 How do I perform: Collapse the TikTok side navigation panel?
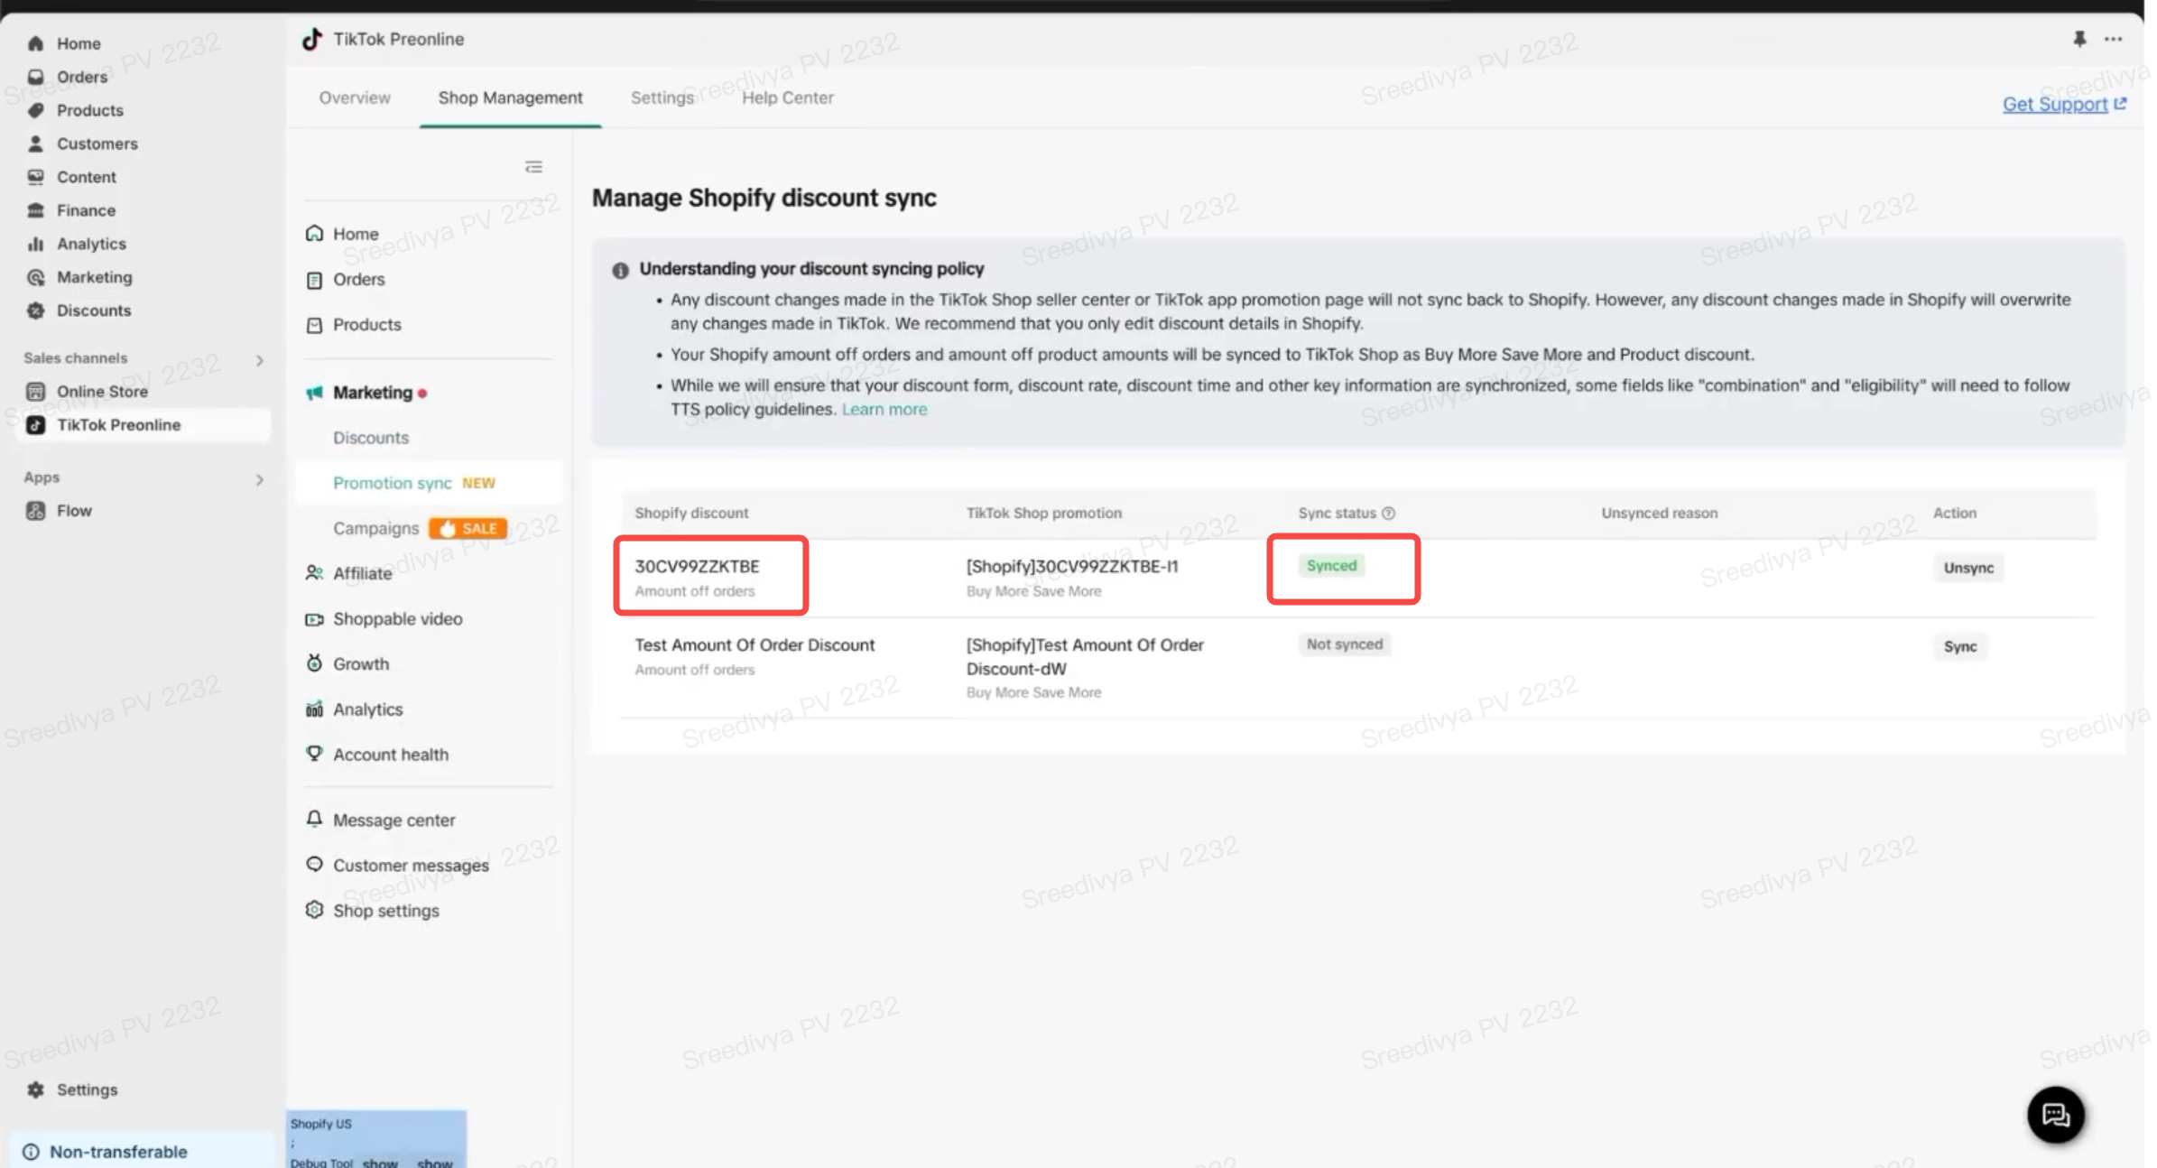pos(533,167)
